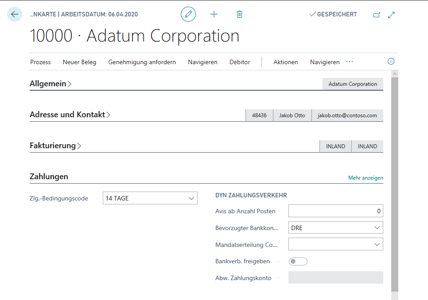Expand the Adresse und Kontakt section
The height and width of the screenshot is (300, 428).
[x=70, y=115]
